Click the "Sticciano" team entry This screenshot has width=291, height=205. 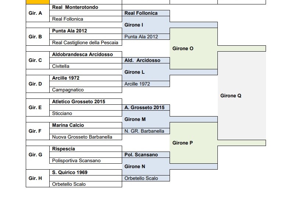[62, 114]
